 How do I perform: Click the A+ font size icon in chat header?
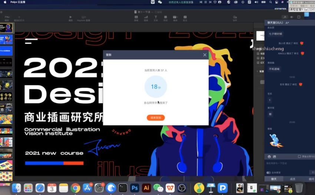coord(287,23)
